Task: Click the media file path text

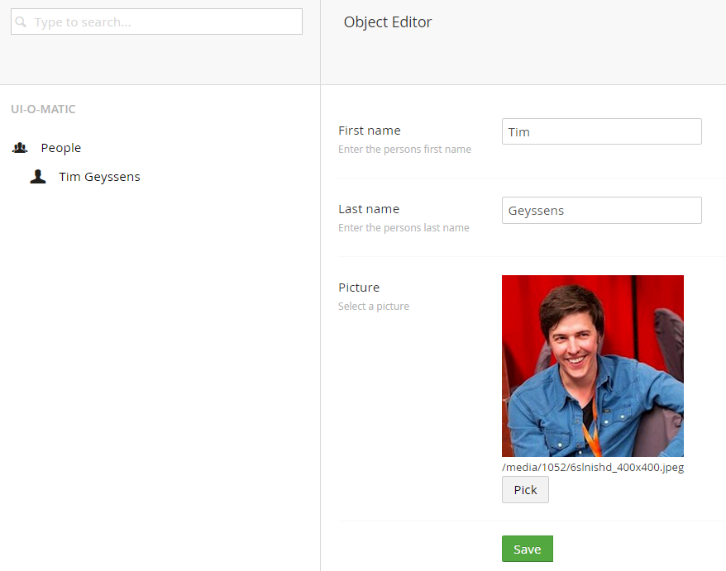Action: (x=593, y=468)
